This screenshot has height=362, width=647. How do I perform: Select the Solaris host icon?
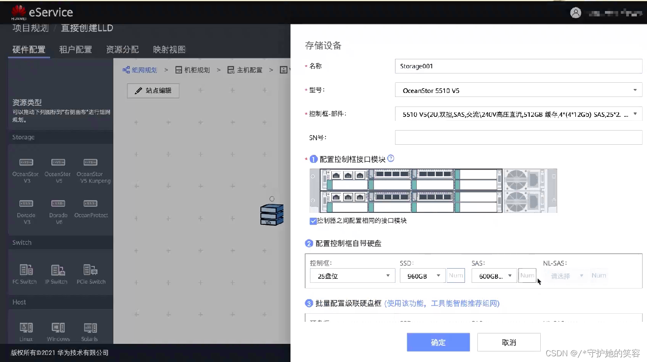[90, 327]
